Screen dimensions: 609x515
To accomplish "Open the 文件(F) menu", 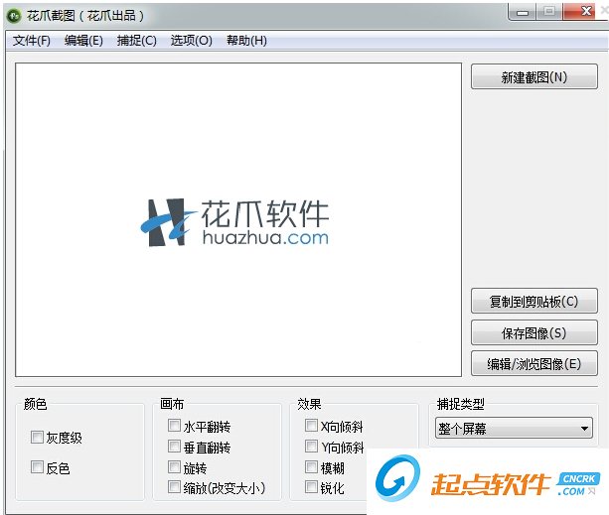I will coord(32,41).
